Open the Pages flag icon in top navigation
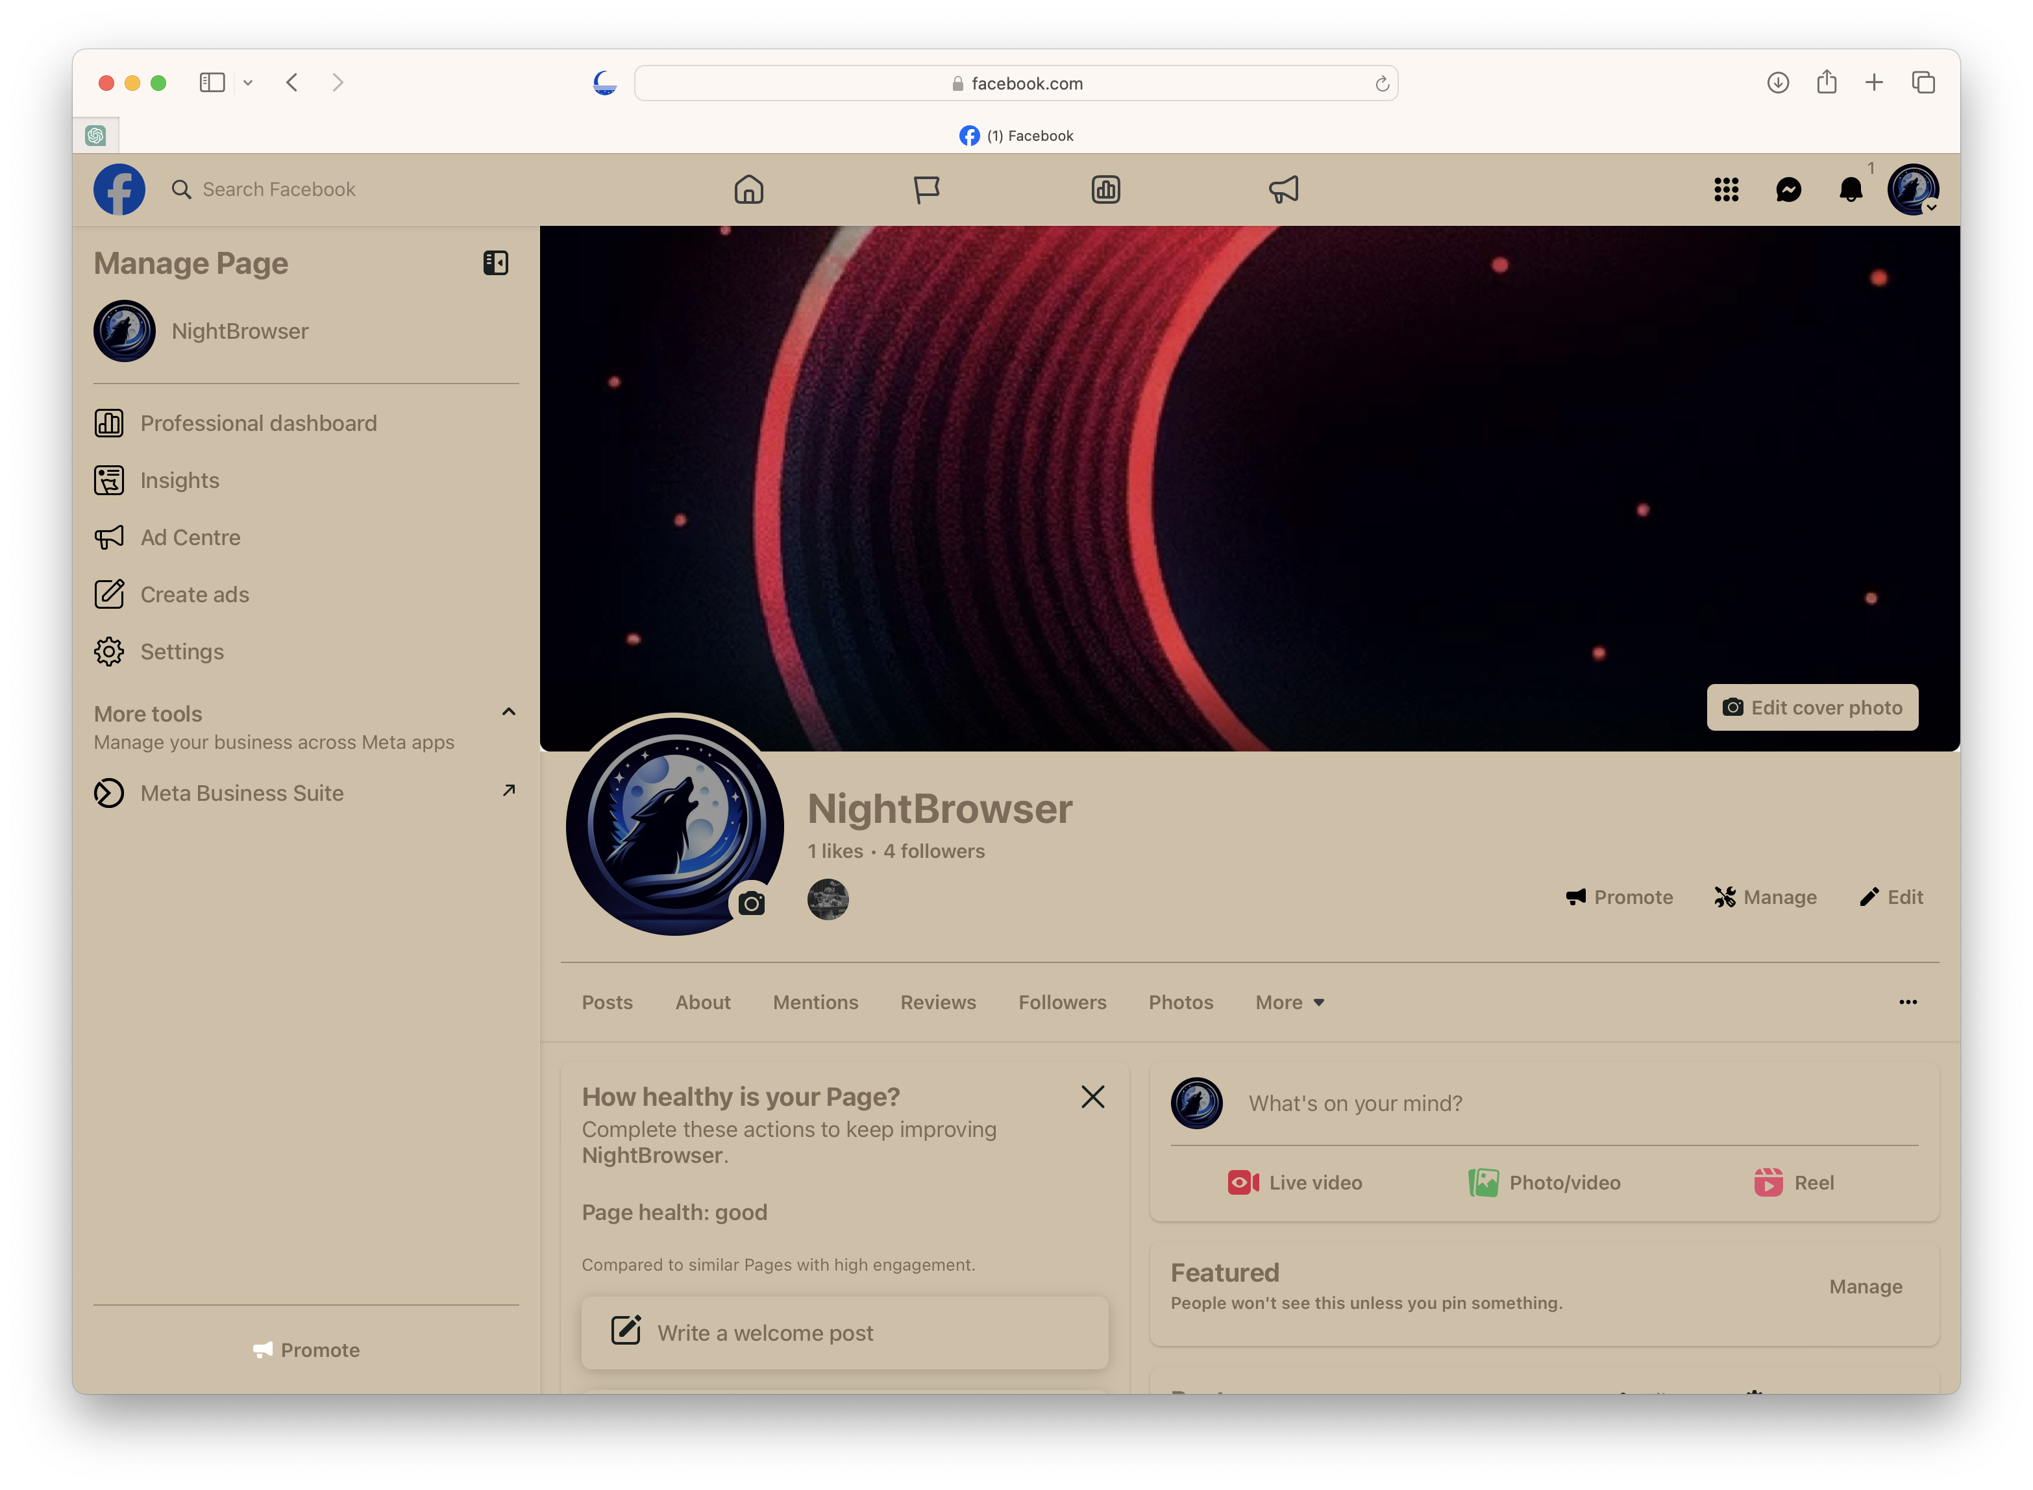Viewport: 2033px width, 1490px height. pos(926,189)
